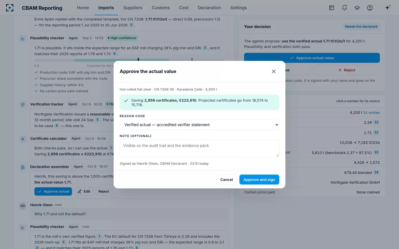Open the Suppliers tab
Viewport: 399px width, 249px height.
(133, 8)
